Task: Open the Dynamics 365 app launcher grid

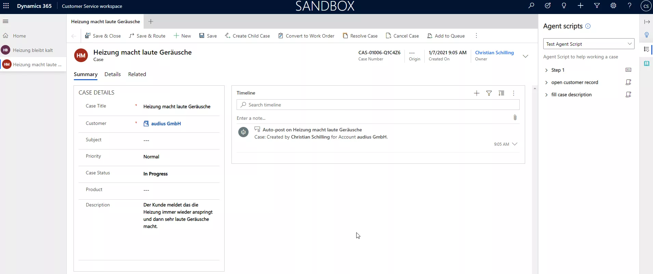Action: (6, 6)
